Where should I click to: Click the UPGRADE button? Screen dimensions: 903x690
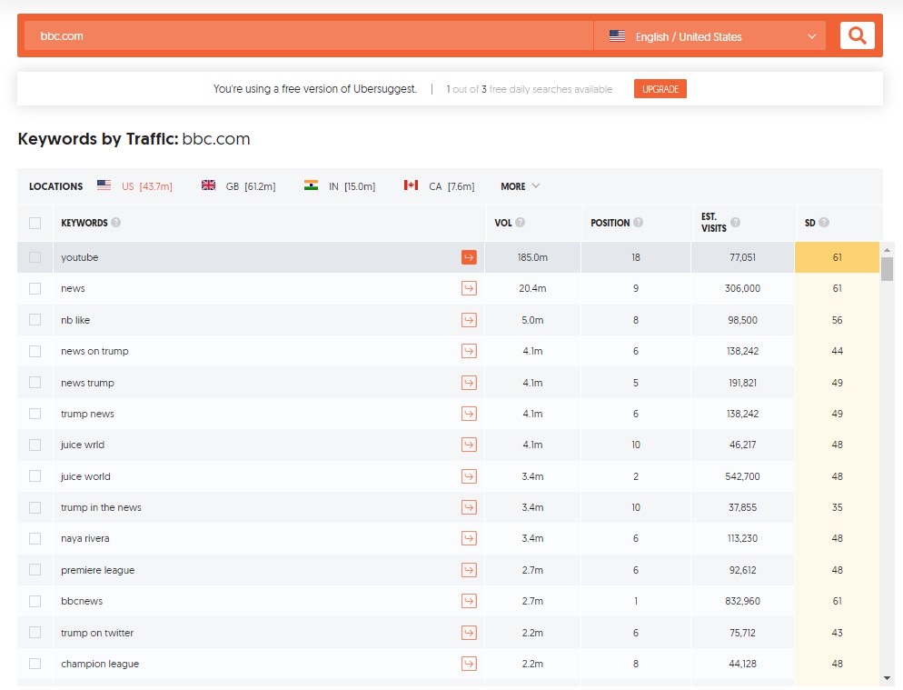660,89
